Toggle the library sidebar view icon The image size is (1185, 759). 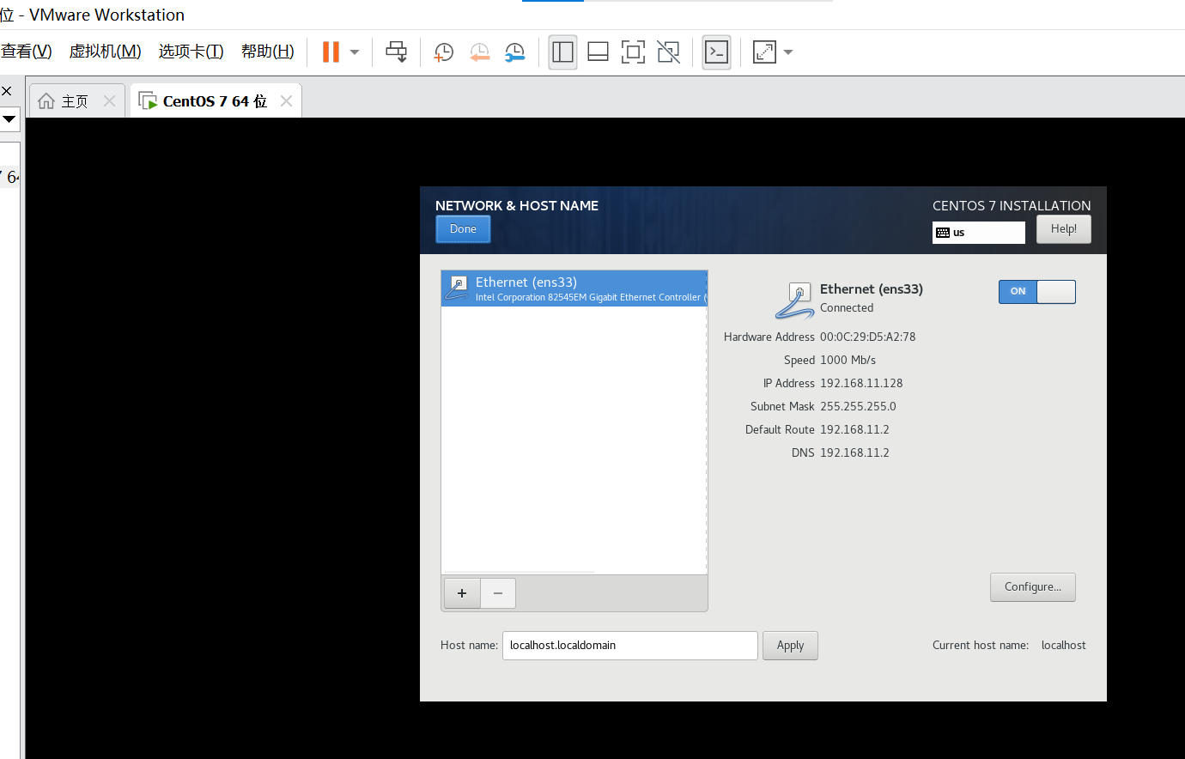[x=563, y=52]
